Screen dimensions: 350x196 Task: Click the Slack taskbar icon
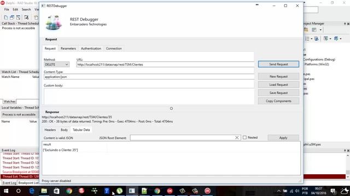coord(95,191)
